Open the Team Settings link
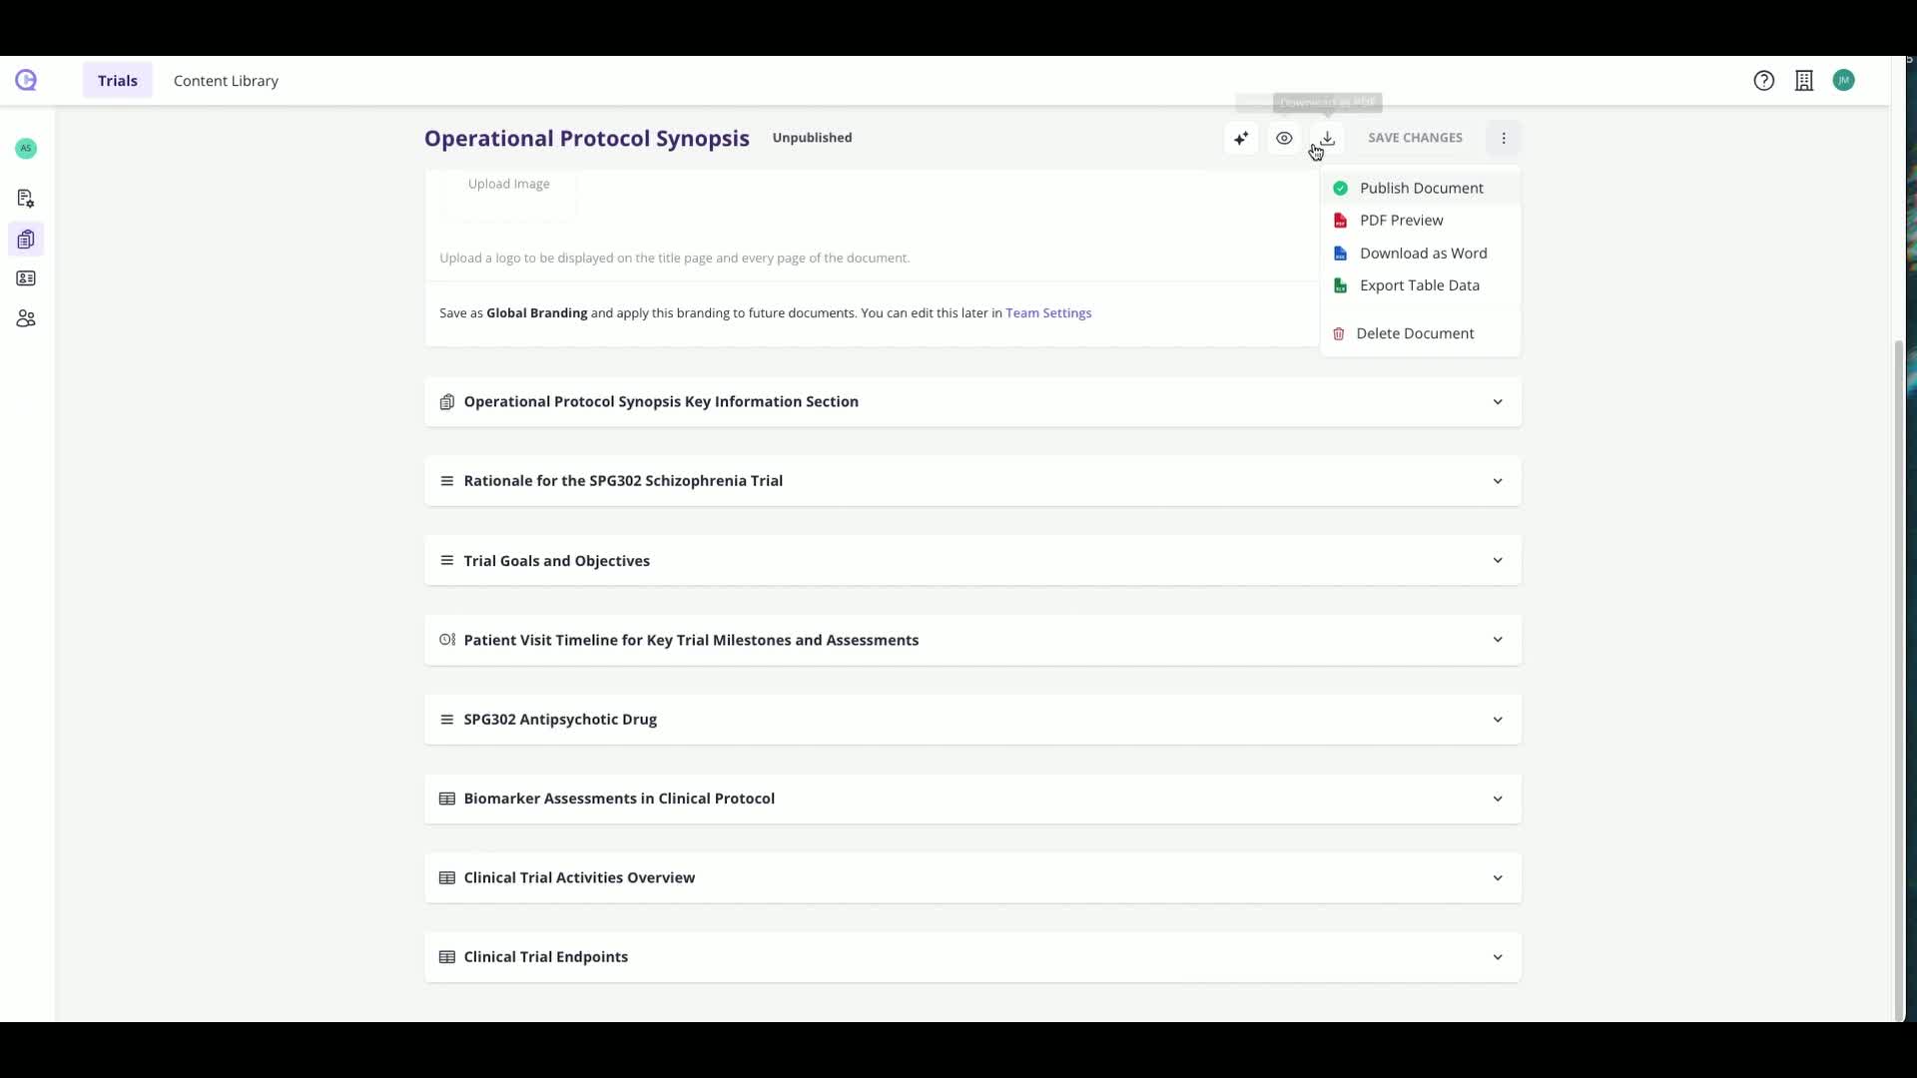 (1048, 313)
